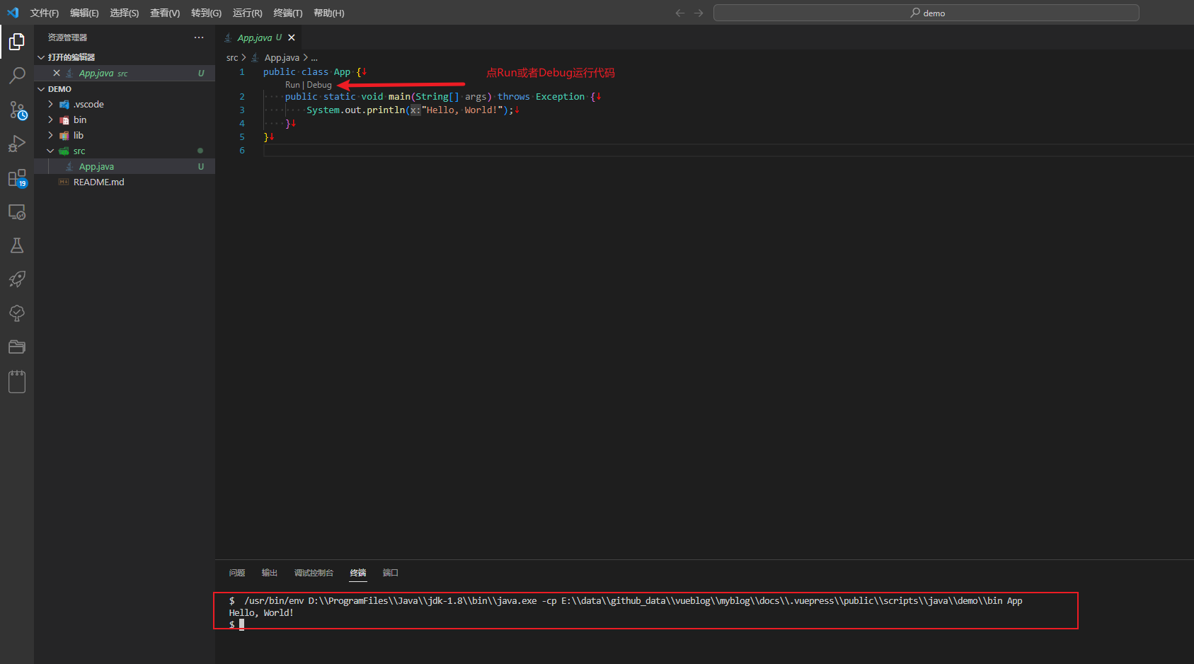The height and width of the screenshot is (664, 1194).
Task: Open Extensions view with badge 19
Action: [x=17, y=177]
